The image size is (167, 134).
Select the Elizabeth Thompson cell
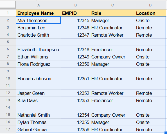coord(39,50)
